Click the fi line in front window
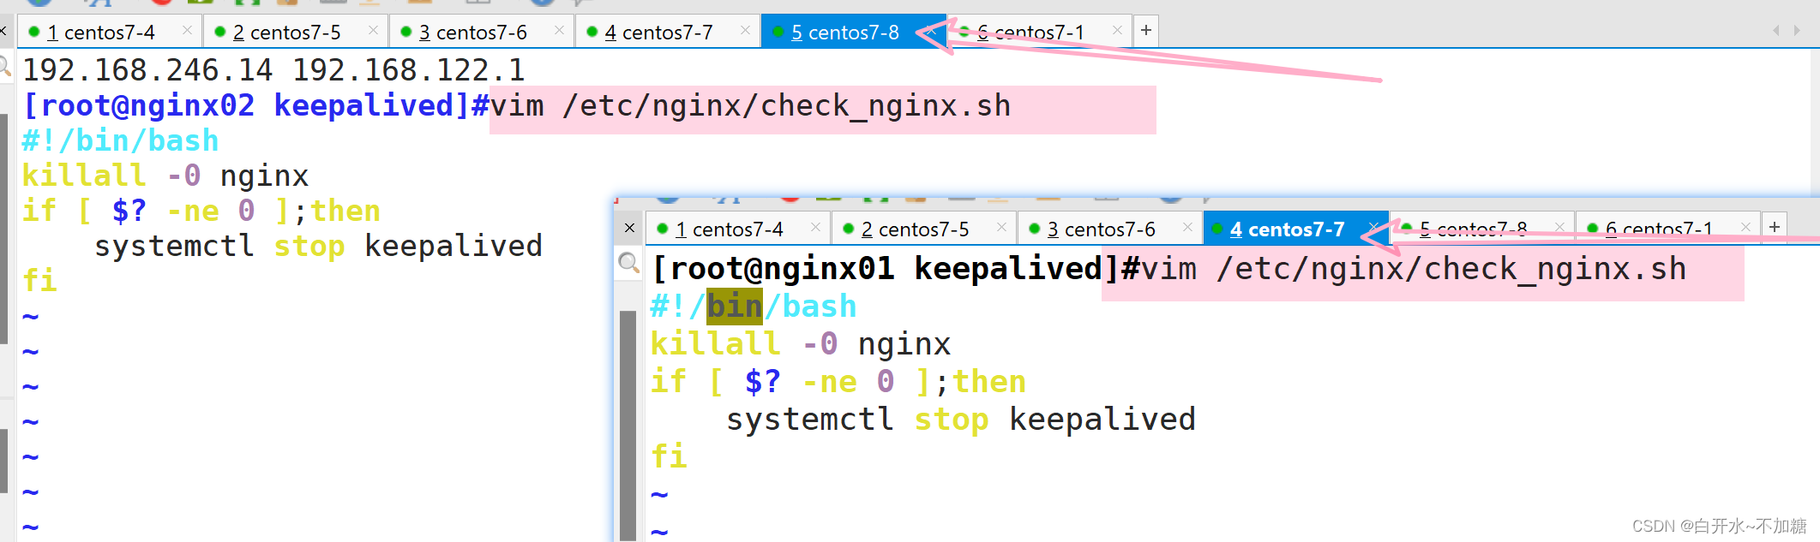Image resolution: width=1820 pixels, height=542 pixels. click(669, 456)
